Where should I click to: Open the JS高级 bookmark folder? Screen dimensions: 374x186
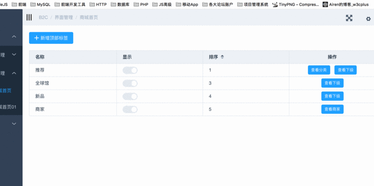point(162,4)
